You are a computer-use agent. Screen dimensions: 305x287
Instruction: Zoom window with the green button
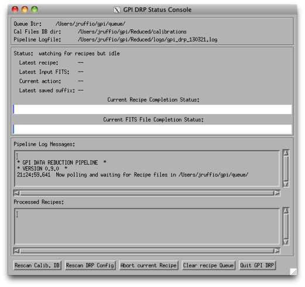click(x=35, y=9)
